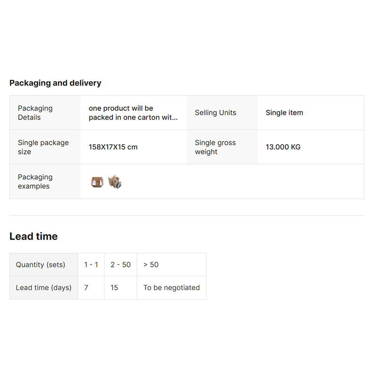Select the 'Single item' selling unit value
The image size is (378, 378).
click(x=284, y=113)
